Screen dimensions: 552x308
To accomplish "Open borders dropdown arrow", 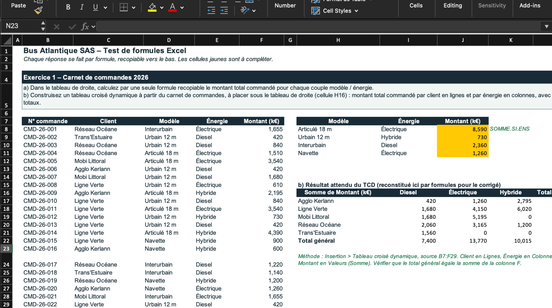I will 134,8.
